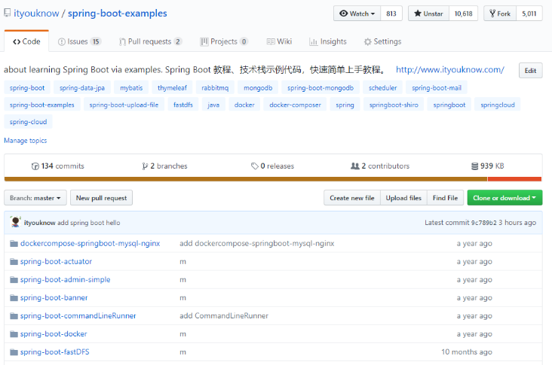Click Upload files button

[x=403, y=198]
